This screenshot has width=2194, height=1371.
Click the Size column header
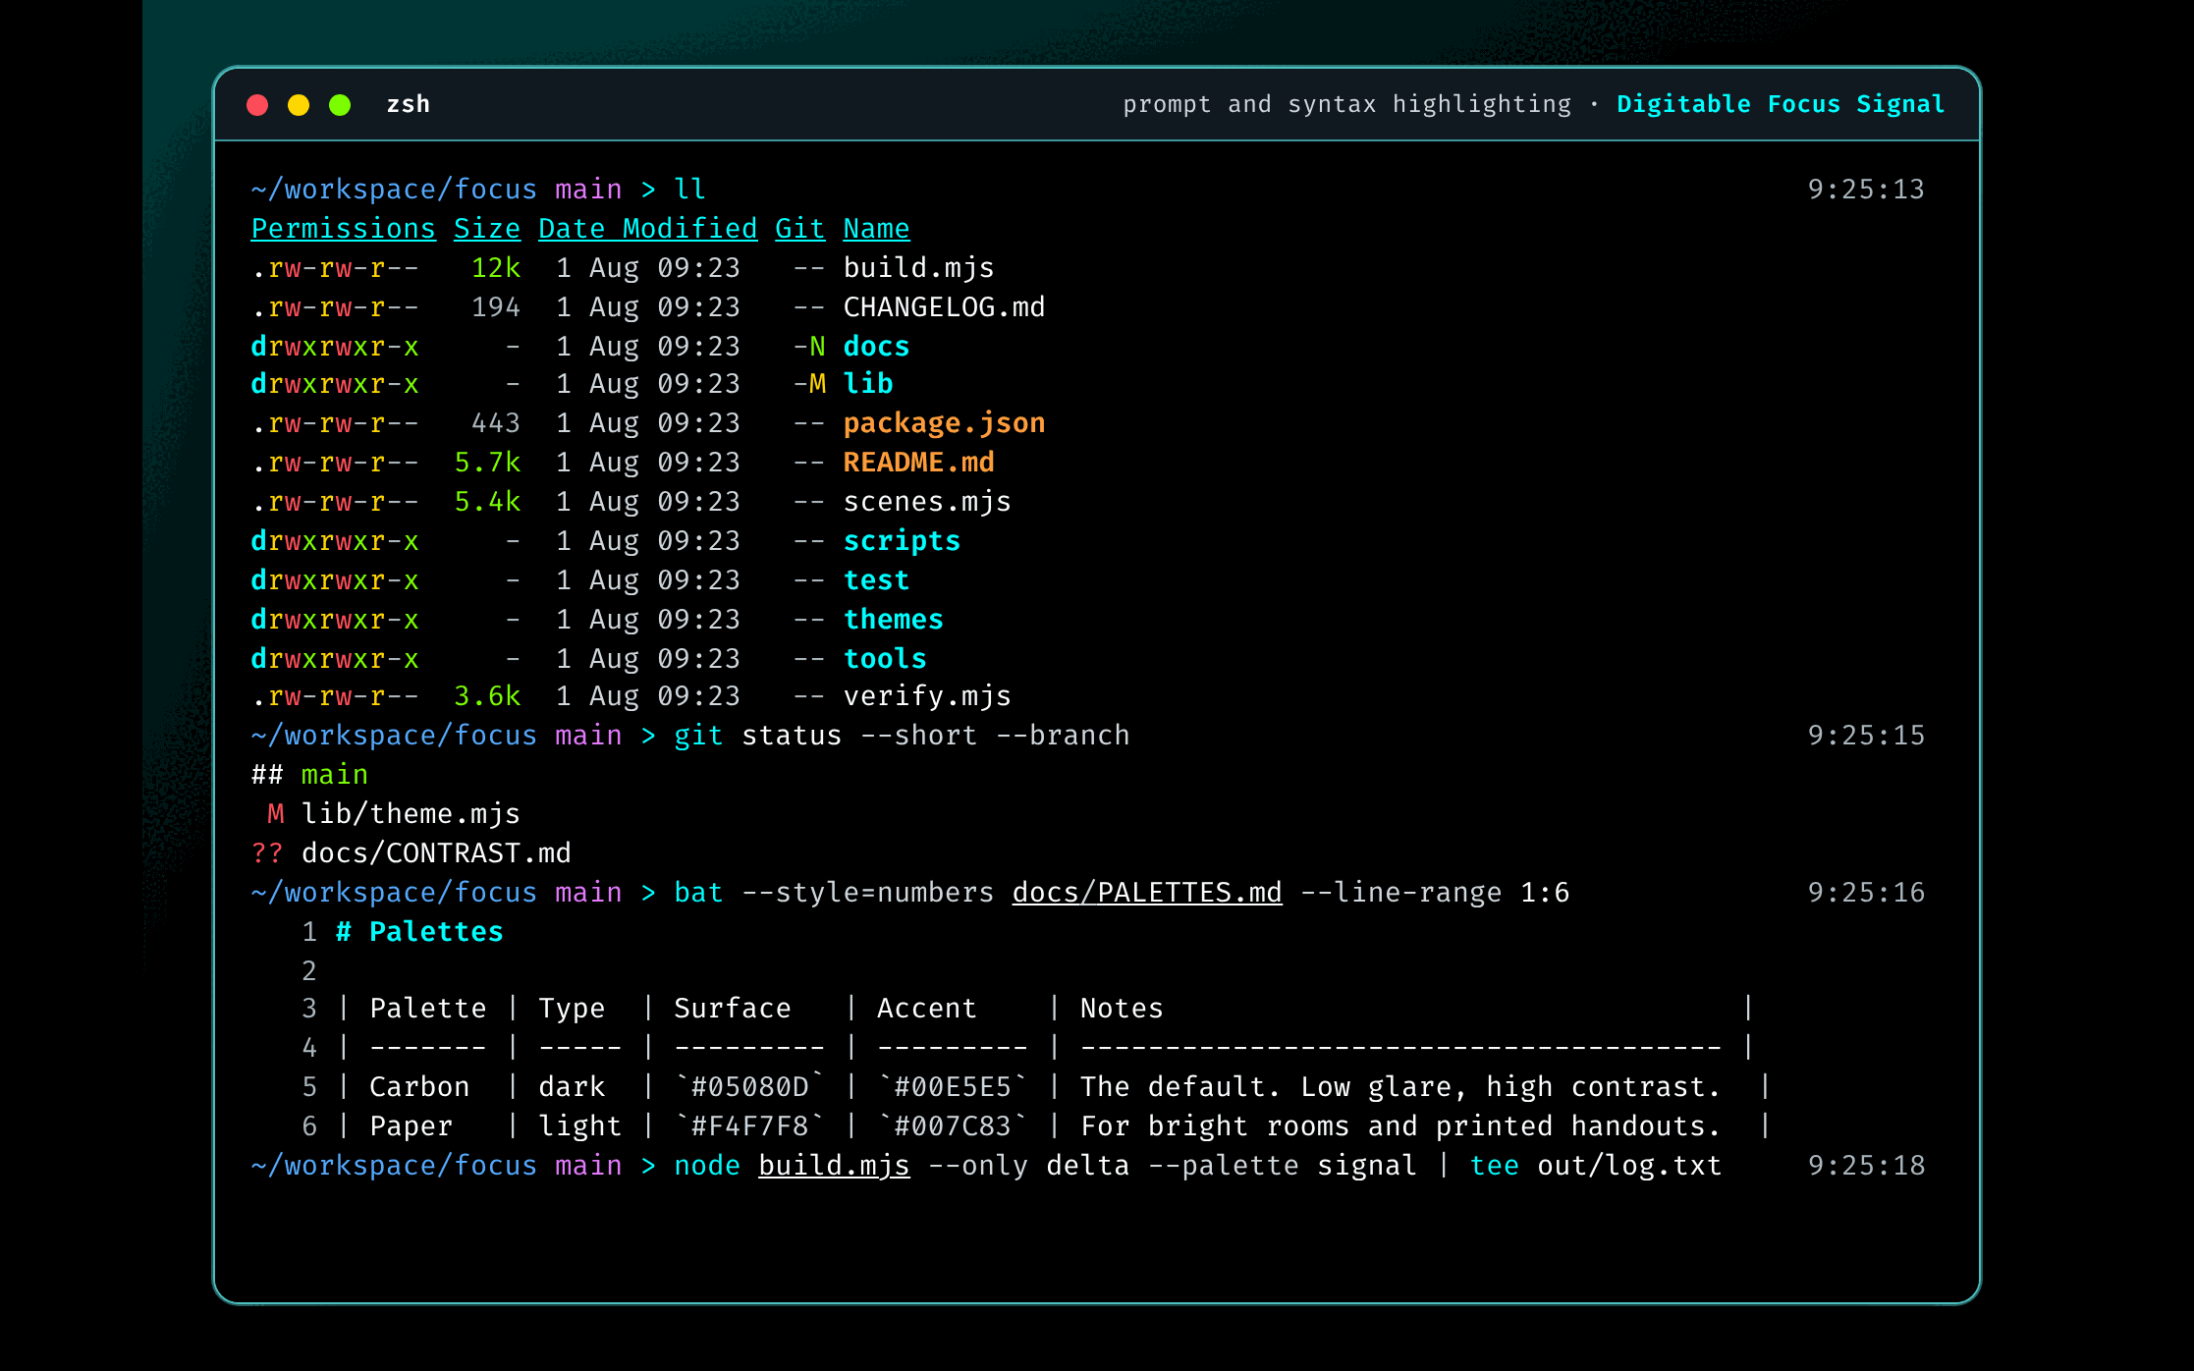(x=487, y=229)
